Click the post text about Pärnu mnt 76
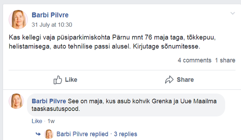Viewport: 241px width, 140px height. [x=112, y=42]
